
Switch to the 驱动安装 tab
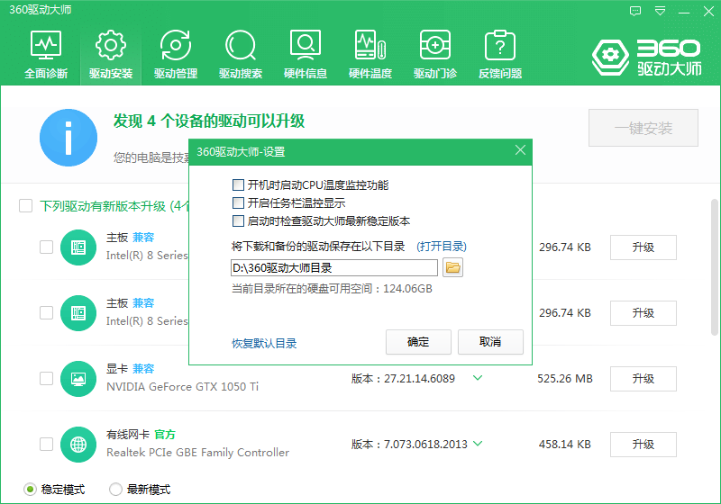(x=111, y=54)
